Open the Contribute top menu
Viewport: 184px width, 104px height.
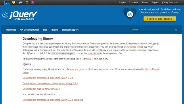(x=134, y=2)
